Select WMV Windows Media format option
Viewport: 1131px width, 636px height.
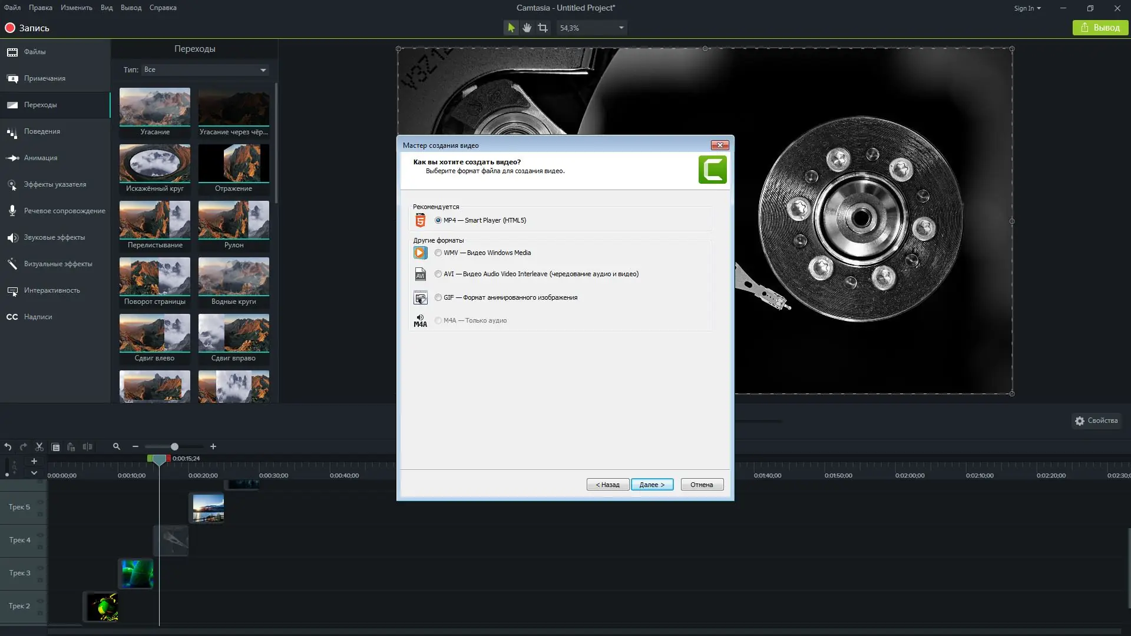[438, 253]
